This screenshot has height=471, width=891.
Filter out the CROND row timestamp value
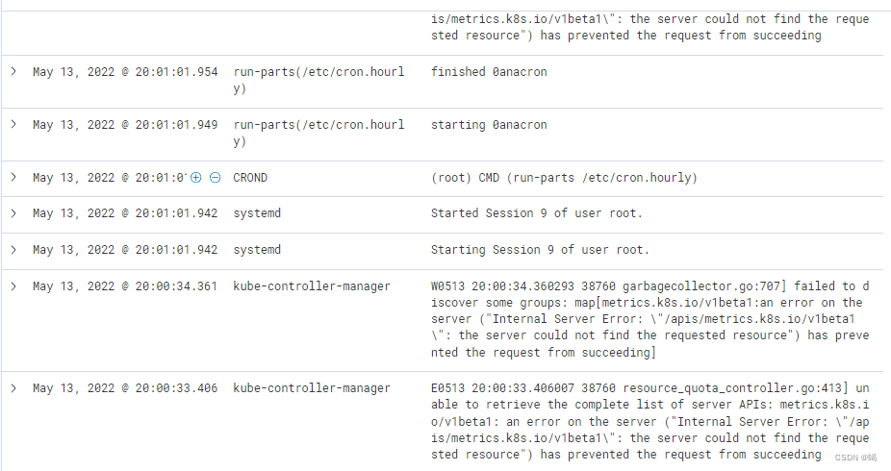point(215,178)
